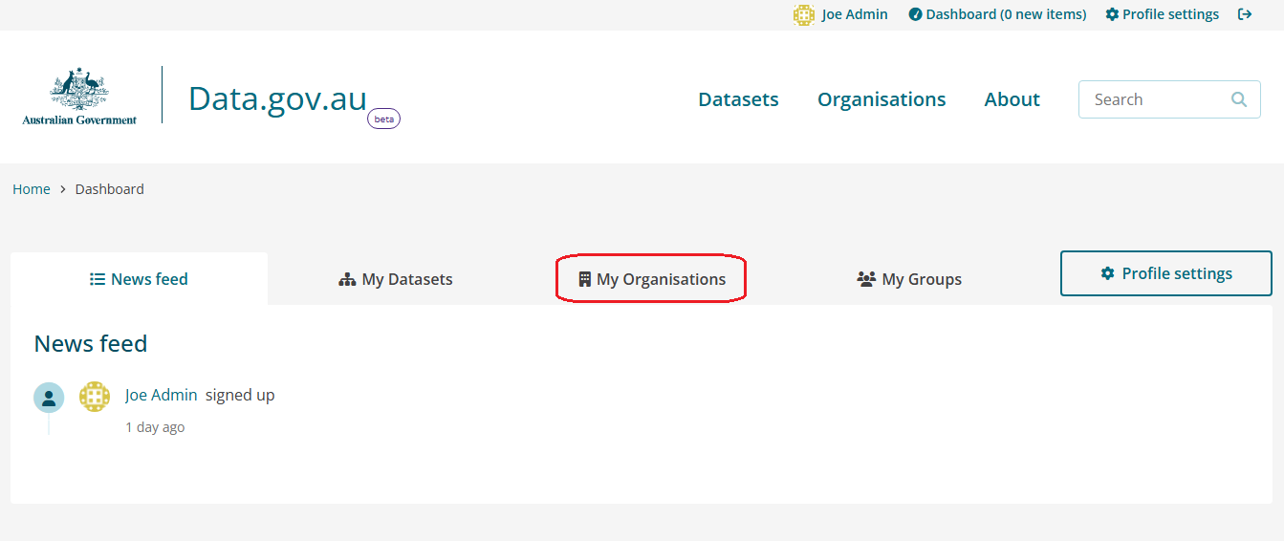The height and width of the screenshot is (541, 1284).
Task: Click the signed up activity text
Action: [240, 395]
